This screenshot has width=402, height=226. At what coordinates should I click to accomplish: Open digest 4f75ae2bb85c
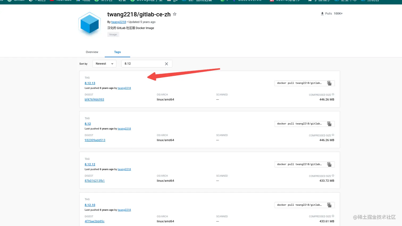point(94,221)
